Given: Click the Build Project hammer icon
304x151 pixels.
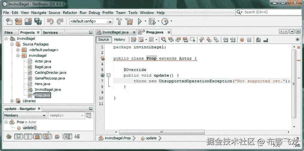Looking at the screenshot, I should [119, 21].
